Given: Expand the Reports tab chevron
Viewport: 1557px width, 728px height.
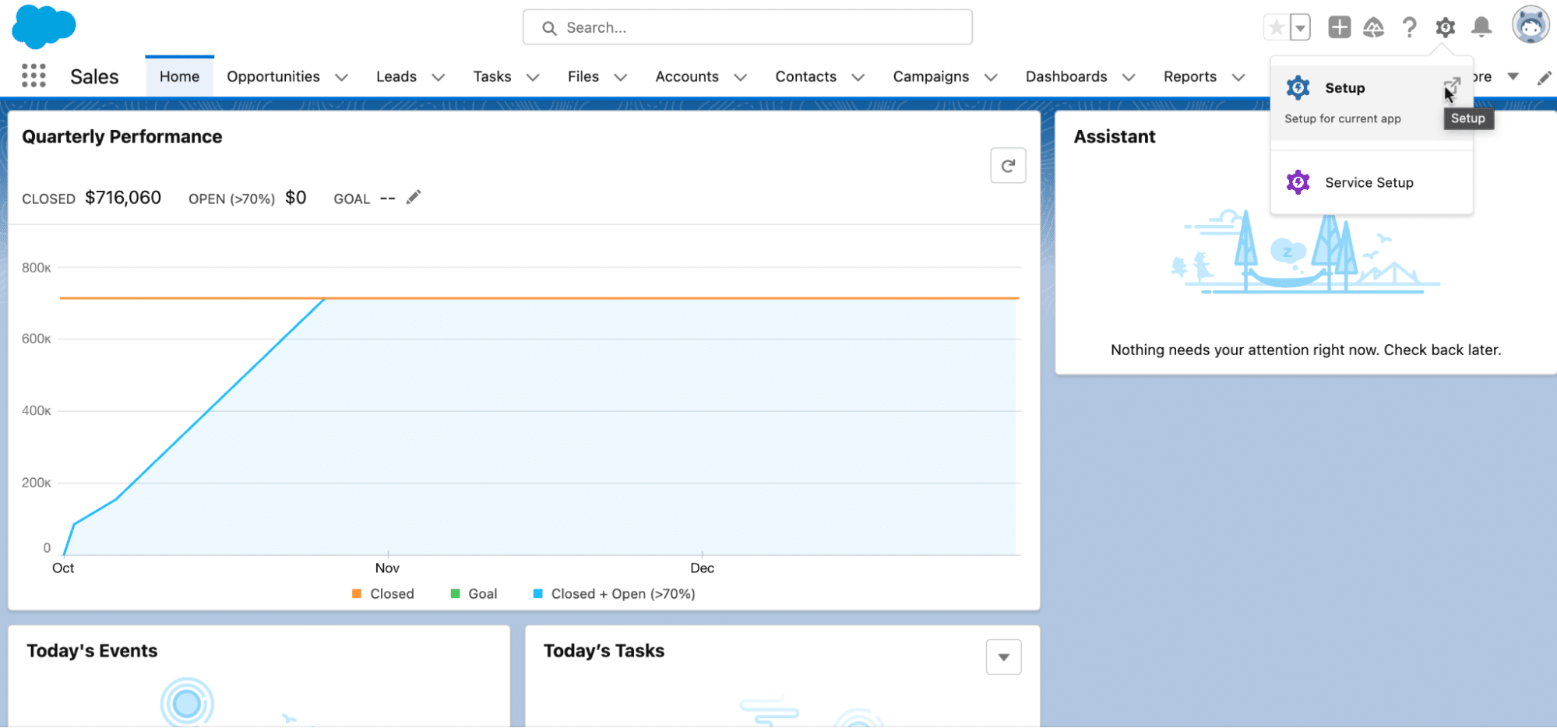Looking at the screenshot, I should (x=1238, y=77).
